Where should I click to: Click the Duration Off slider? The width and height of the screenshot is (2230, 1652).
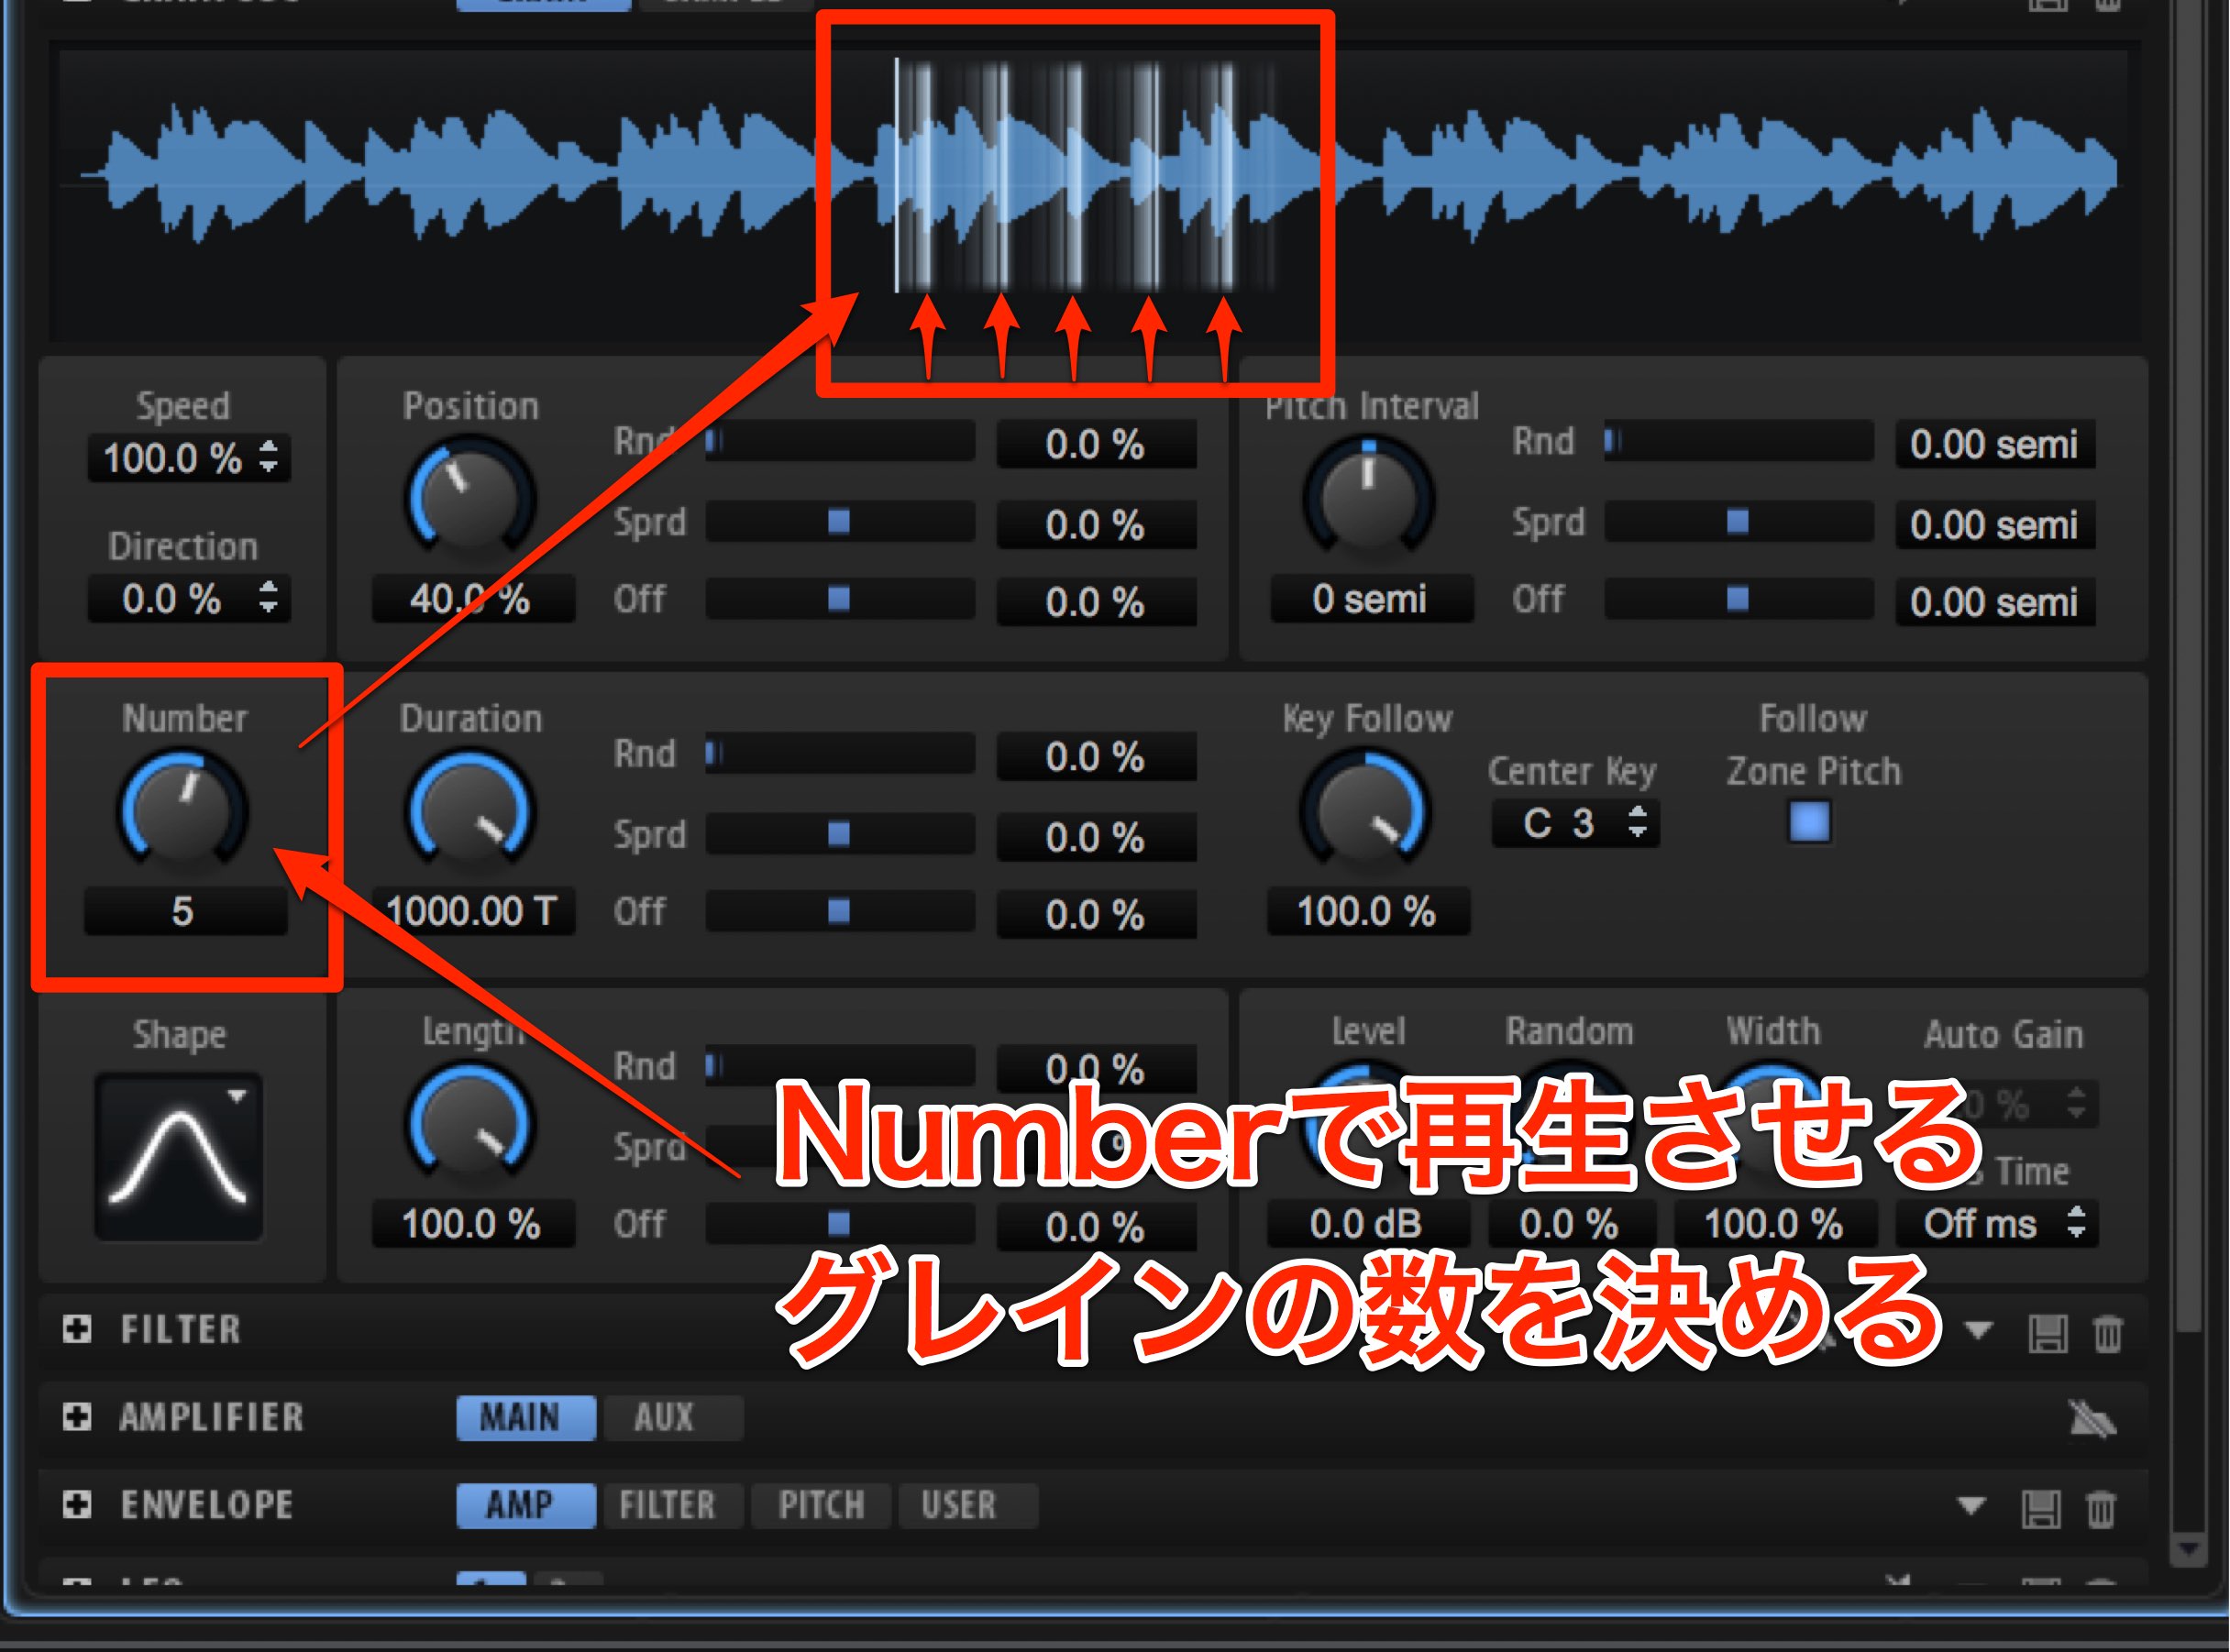840,910
